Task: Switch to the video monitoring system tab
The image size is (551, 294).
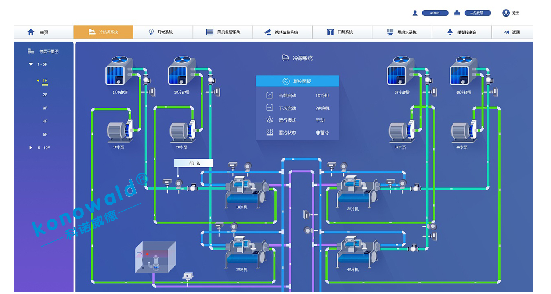Action: point(282,32)
